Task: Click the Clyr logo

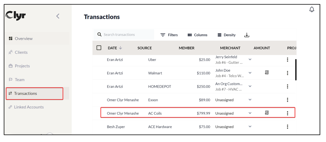Action: coord(16,16)
